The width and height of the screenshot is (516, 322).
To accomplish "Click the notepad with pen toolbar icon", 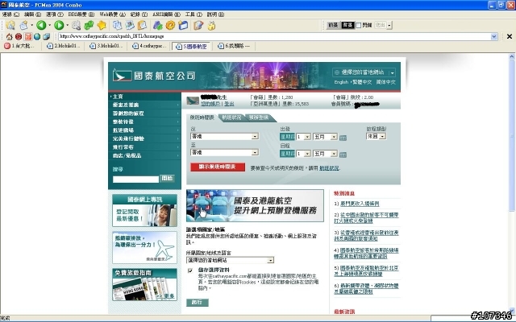I will (x=198, y=25).
